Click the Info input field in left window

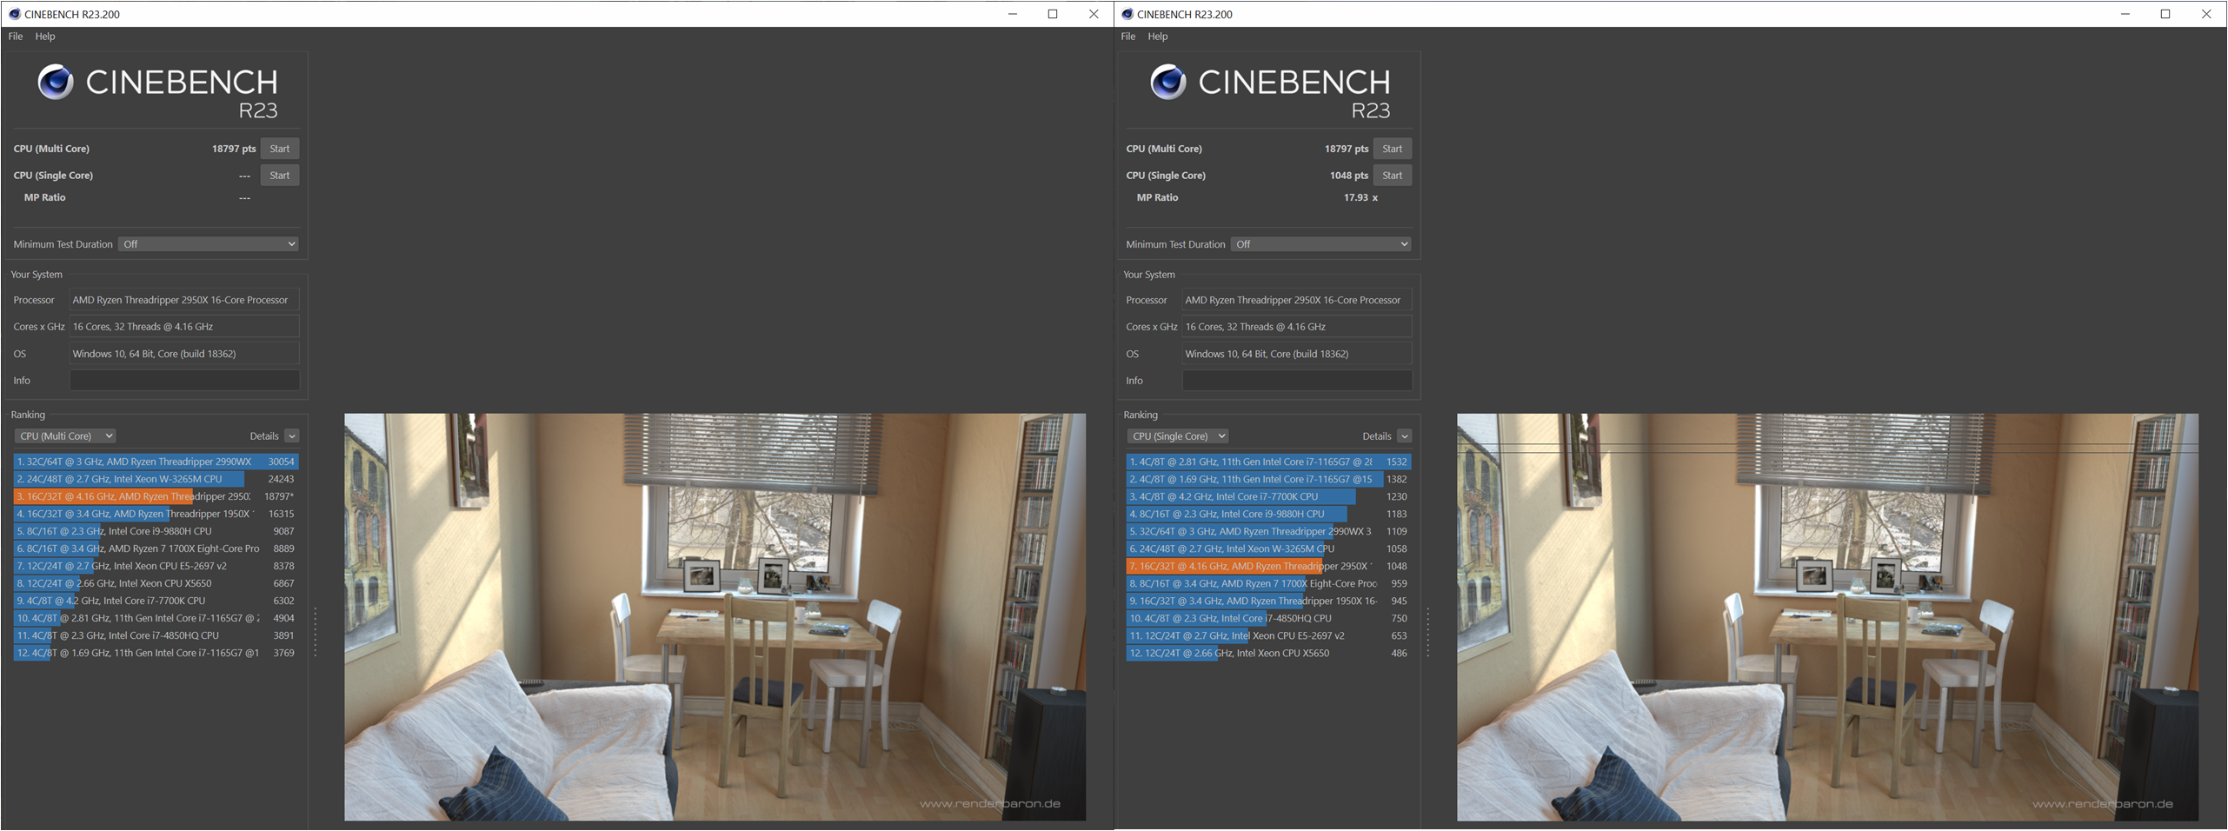pyautogui.click(x=184, y=381)
